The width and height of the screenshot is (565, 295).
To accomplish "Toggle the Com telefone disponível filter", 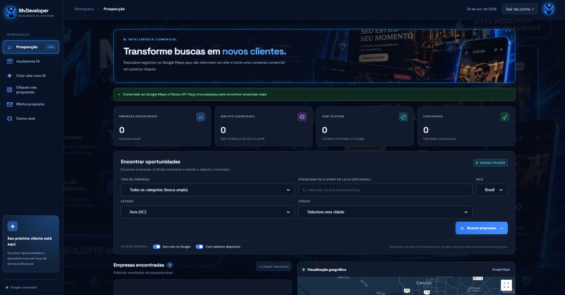I will click(x=199, y=247).
